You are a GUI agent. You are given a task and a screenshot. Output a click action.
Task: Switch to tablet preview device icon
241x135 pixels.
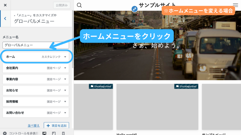coord(54,133)
